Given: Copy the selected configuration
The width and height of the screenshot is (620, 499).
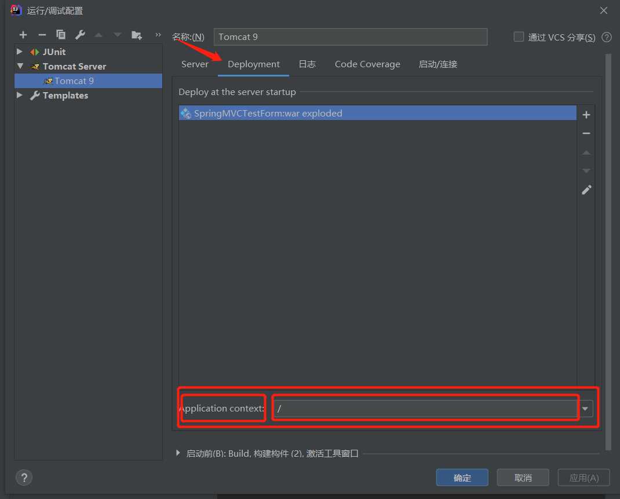Looking at the screenshot, I should click(60, 35).
